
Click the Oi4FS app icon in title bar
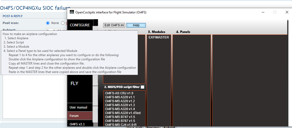[72, 12]
